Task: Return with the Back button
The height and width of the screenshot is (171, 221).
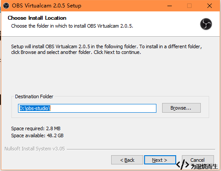Action: 127,160
